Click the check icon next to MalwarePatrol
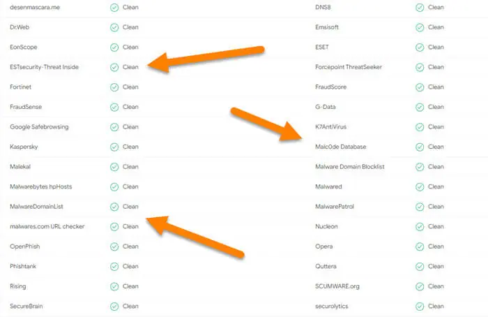 [420, 207]
